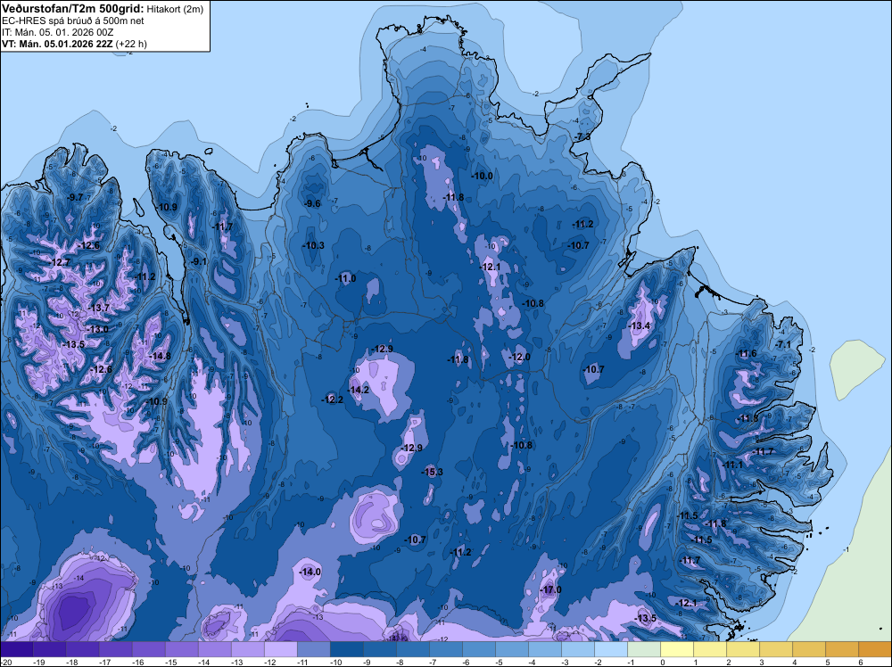Click the -17.0 temperature label
This screenshot has height=667, width=892.
coord(550,589)
